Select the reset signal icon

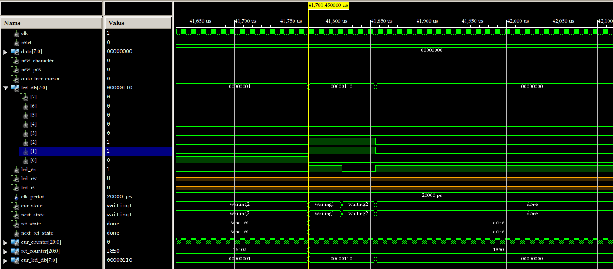point(15,42)
